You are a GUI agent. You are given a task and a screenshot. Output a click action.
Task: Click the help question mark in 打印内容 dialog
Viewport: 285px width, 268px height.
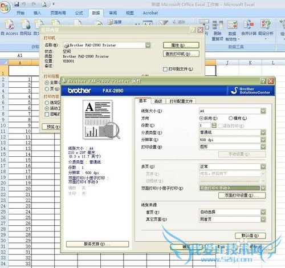tap(193, 30)
